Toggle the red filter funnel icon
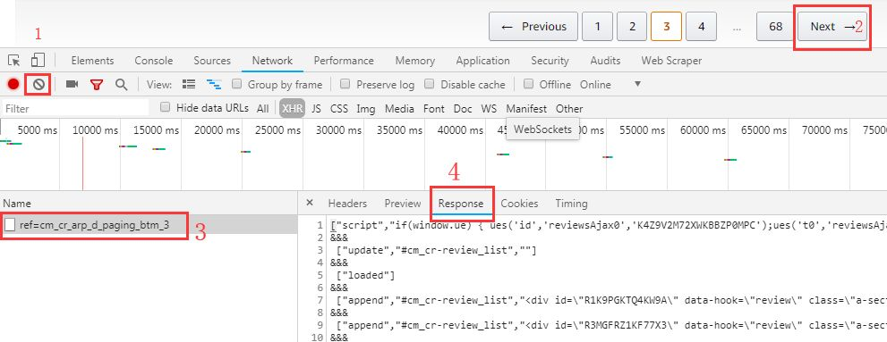The height and width of the screenshot is (342, 887). 97,85
